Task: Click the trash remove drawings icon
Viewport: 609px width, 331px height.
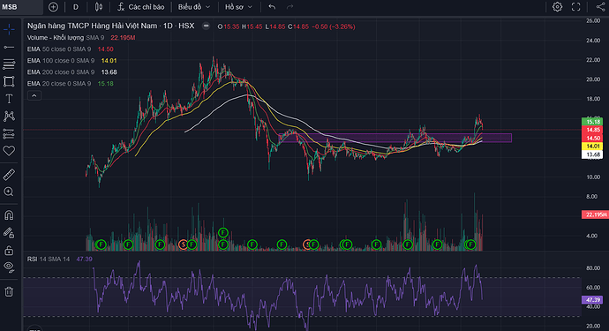Action: pyautogui.click(x=9, y=291)
